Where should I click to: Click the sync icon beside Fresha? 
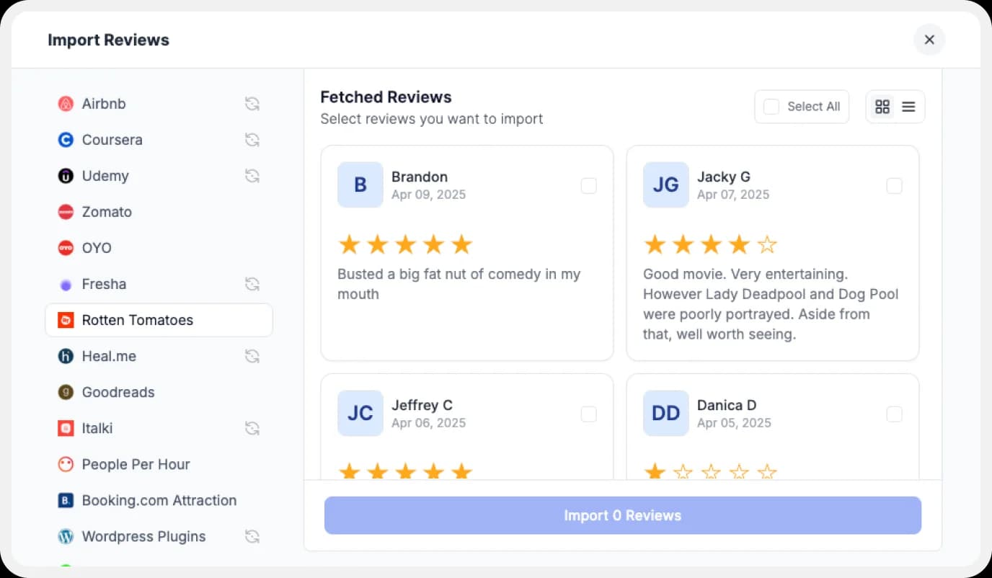coord(252,283)
